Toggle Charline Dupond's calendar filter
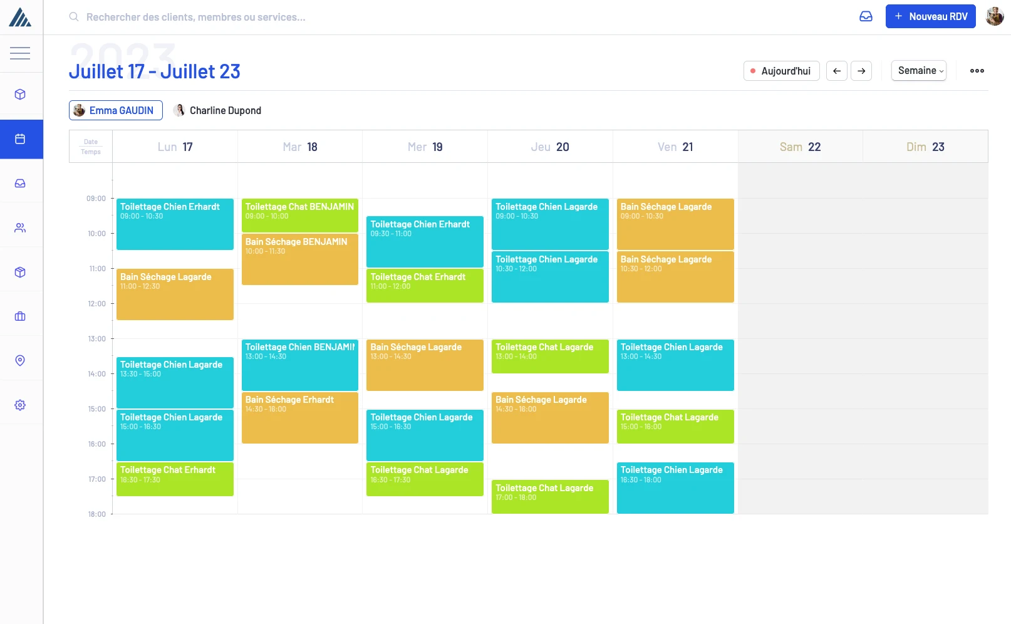Viewport: 1011px width, 624px height. coord(217,110)
